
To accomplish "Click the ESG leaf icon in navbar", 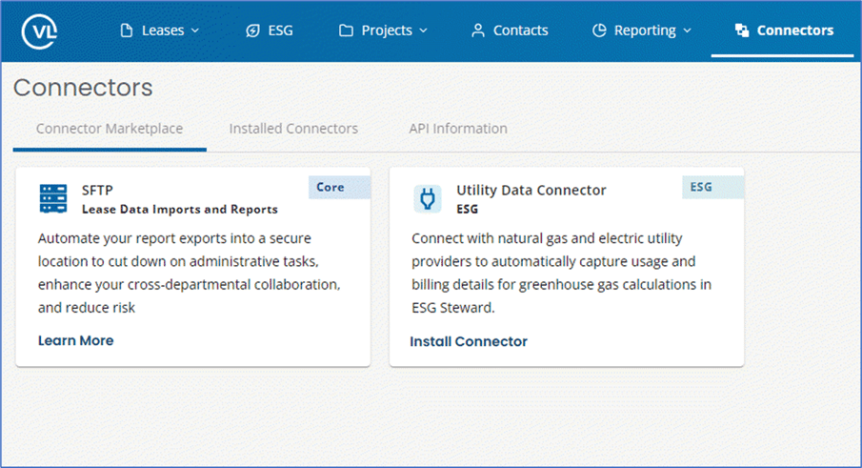I will coord(252,31).
